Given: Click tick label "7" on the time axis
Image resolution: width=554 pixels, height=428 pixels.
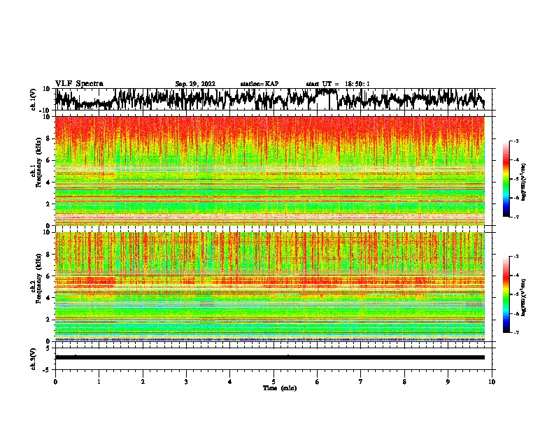Looking at the screenshot, I should (361, 382).
